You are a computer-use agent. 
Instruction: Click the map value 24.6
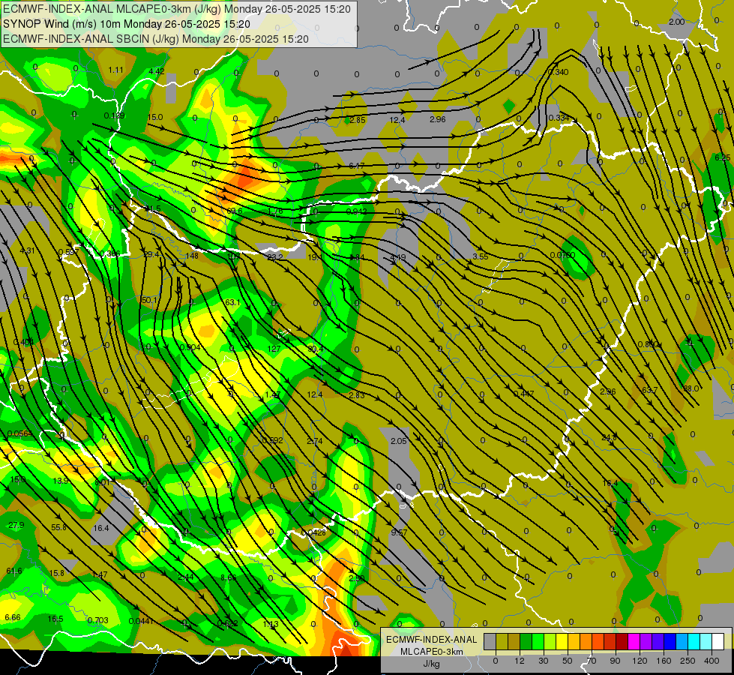click(x=610, y=437)
